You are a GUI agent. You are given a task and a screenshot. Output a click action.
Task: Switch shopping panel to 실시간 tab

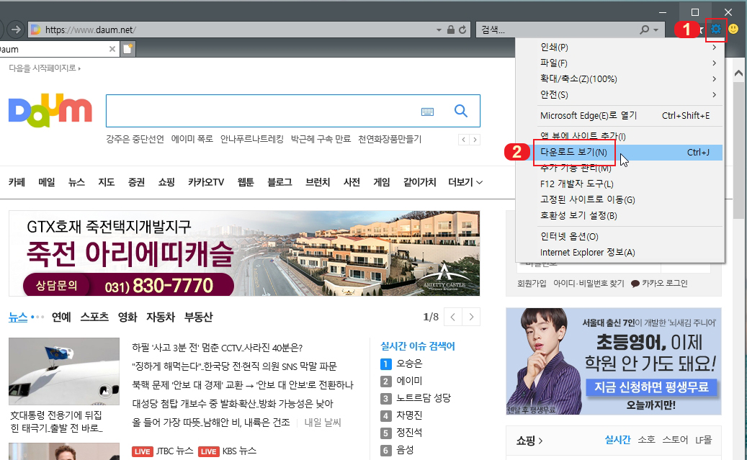point(617,440)
